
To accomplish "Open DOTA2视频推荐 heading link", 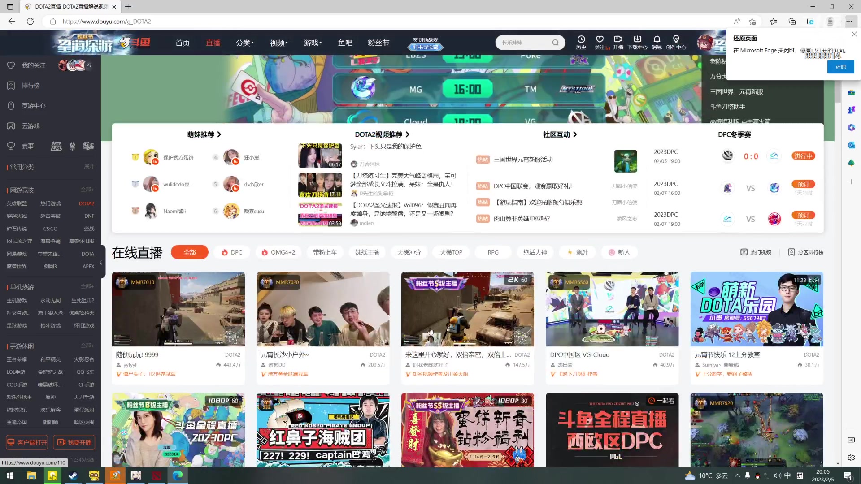I will coord(382,134).
